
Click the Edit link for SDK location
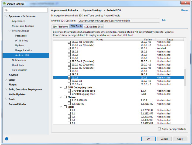point(164,20)
